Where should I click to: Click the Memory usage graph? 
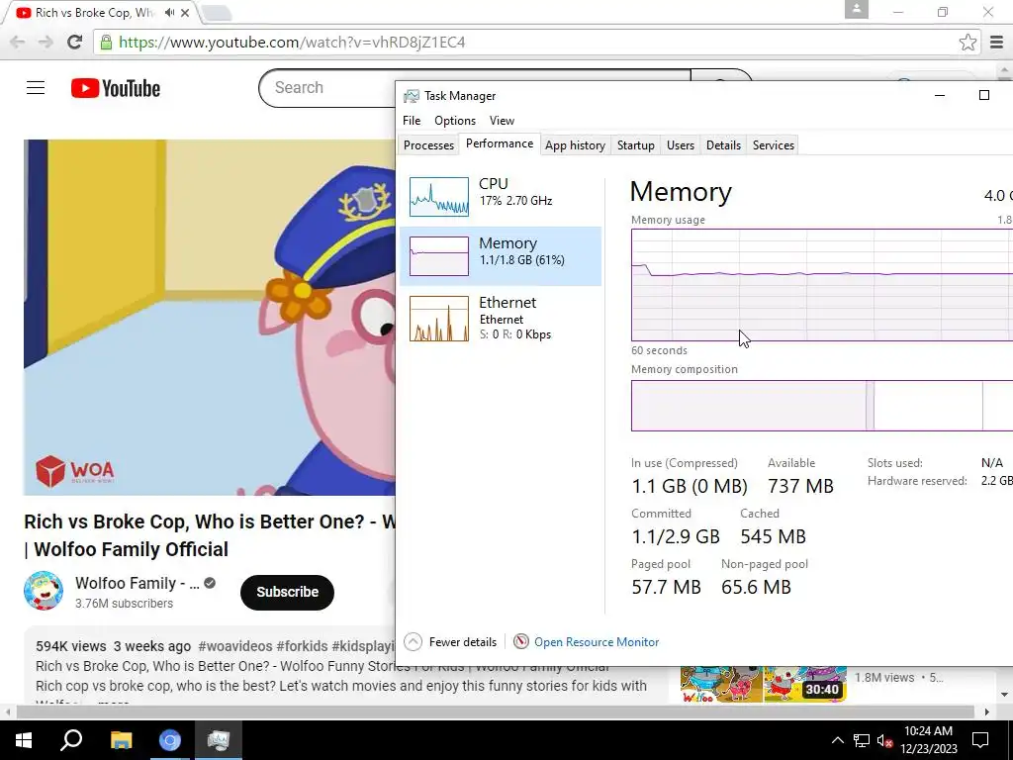pyautogui.click(x=822, y=285)
